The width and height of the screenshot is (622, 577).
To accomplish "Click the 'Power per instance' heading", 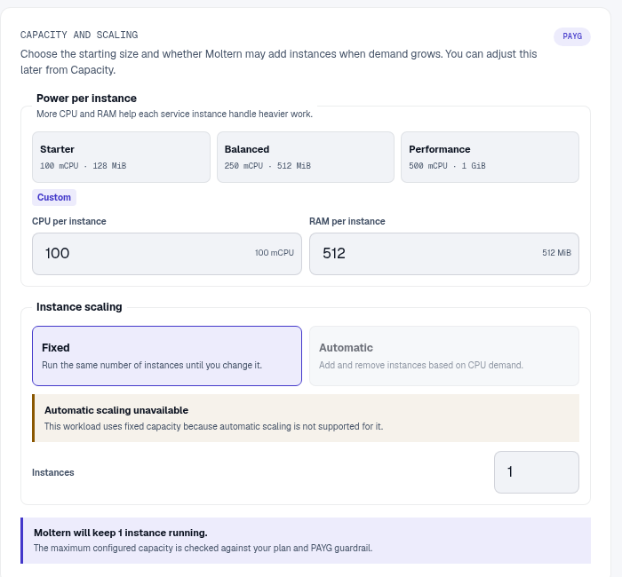I will 86,99.
